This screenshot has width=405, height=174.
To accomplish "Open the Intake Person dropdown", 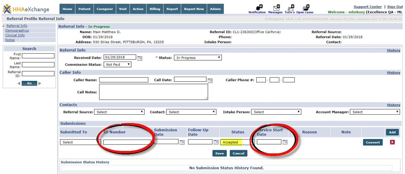I will (276, 112).
